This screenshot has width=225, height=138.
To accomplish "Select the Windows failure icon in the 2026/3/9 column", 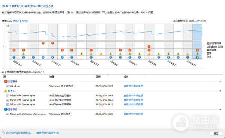I will [x=149, y=46].
